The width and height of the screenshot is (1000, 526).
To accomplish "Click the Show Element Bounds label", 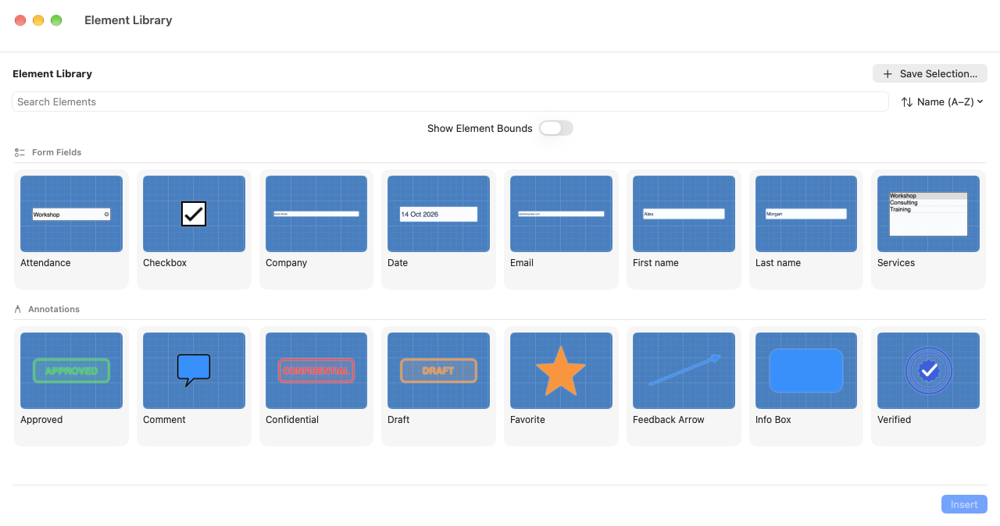I will (480, 128).
